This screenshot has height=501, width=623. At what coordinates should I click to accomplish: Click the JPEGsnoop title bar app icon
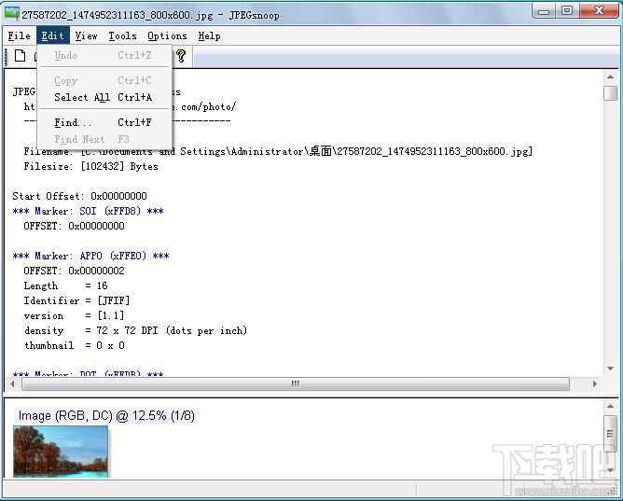[x=11, y=14]
